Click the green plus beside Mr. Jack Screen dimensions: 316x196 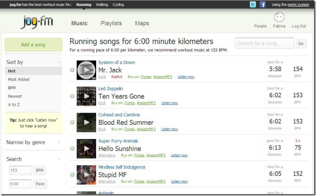coord(72,70)
